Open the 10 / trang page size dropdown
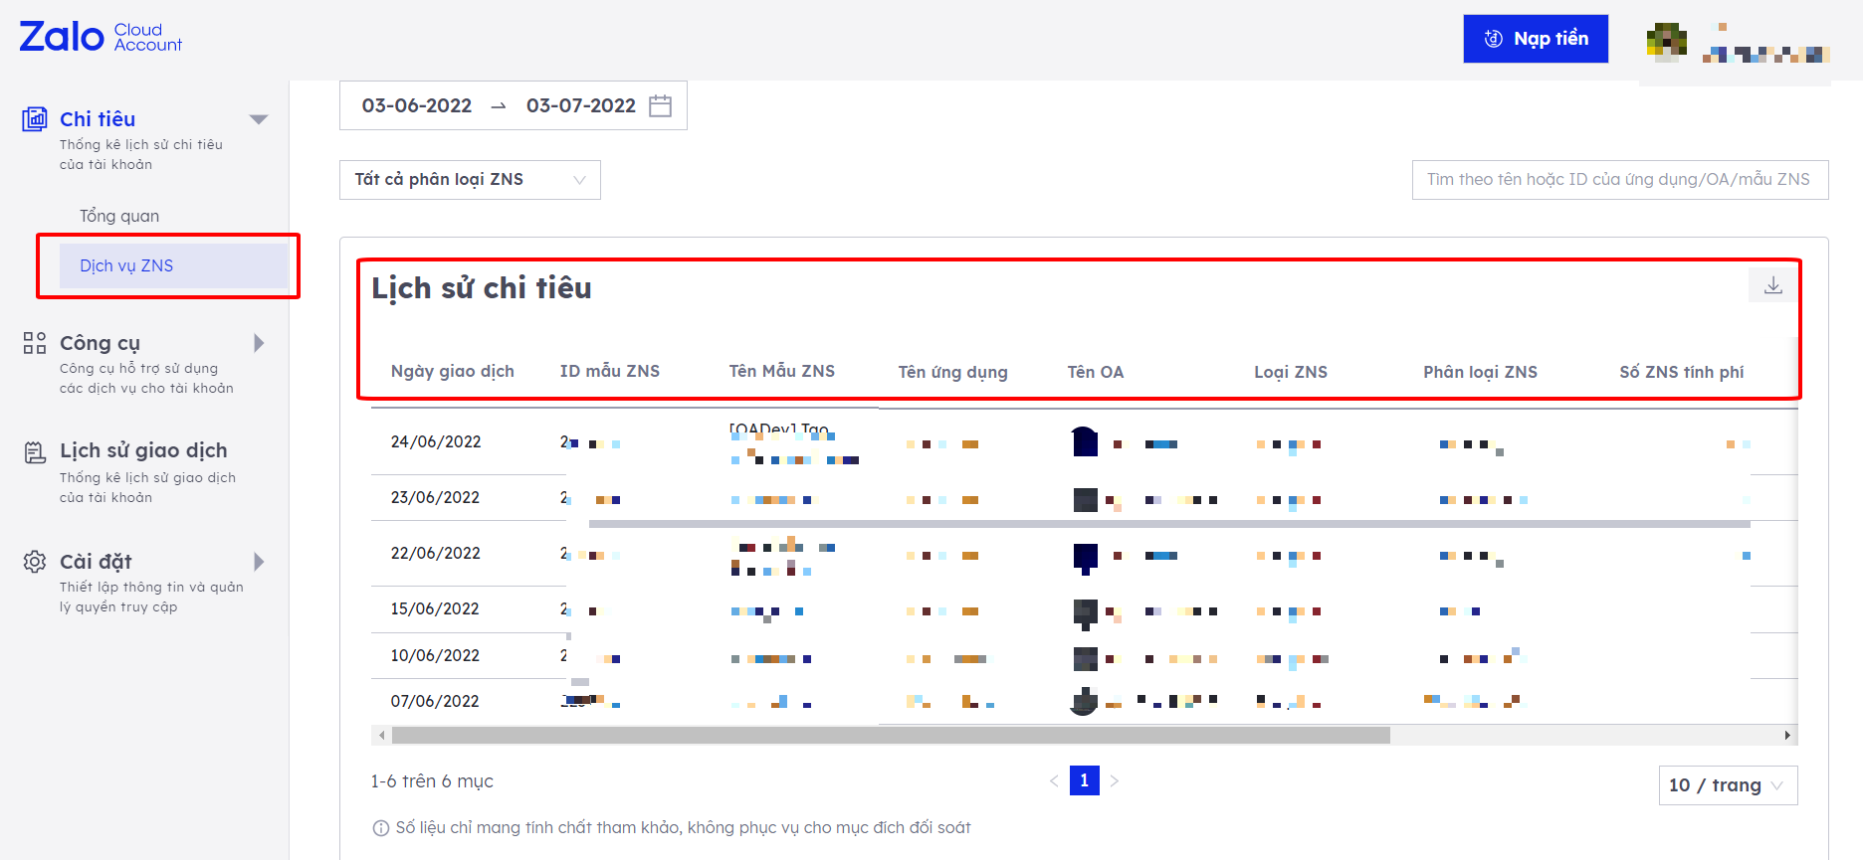Image resolution: width=1863 pixels, height=860 pixels. pyautogui.click(x=1728, y=785)
